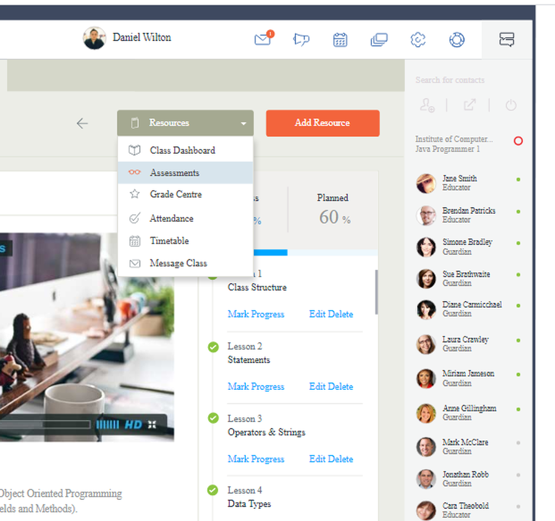Open chat with Laura Crawley
Screen dimensions: 555x521
(x=468, y=344)
